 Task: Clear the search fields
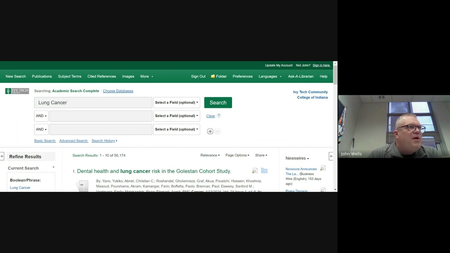click(x=211, y=116)
